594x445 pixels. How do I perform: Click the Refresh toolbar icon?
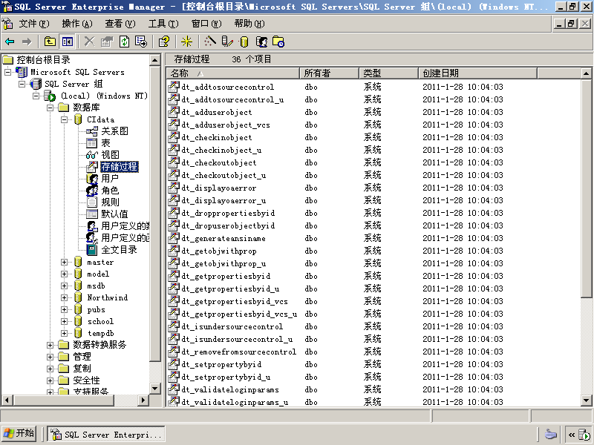pyautogui.click(x=124, y=42)
